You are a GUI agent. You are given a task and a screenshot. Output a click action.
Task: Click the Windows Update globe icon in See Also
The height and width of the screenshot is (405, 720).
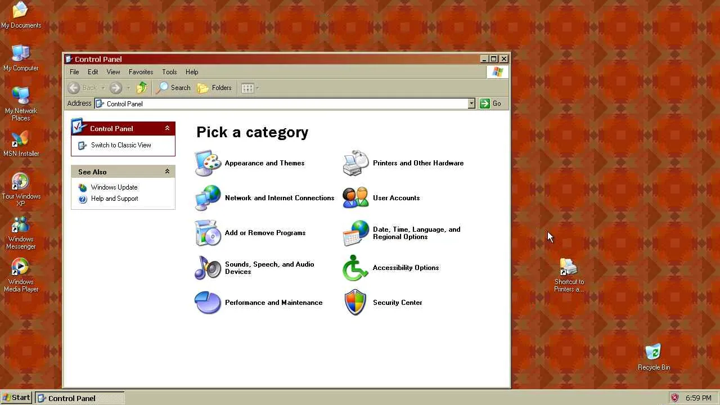click(83, 187)
